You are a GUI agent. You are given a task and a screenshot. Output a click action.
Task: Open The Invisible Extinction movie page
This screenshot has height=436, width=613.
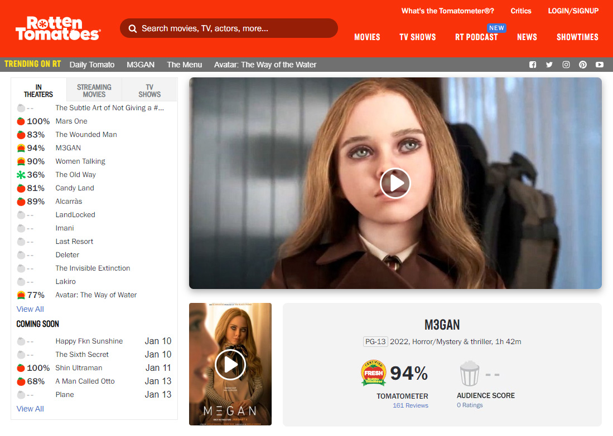pyautogui.click(x=93, y=268)
